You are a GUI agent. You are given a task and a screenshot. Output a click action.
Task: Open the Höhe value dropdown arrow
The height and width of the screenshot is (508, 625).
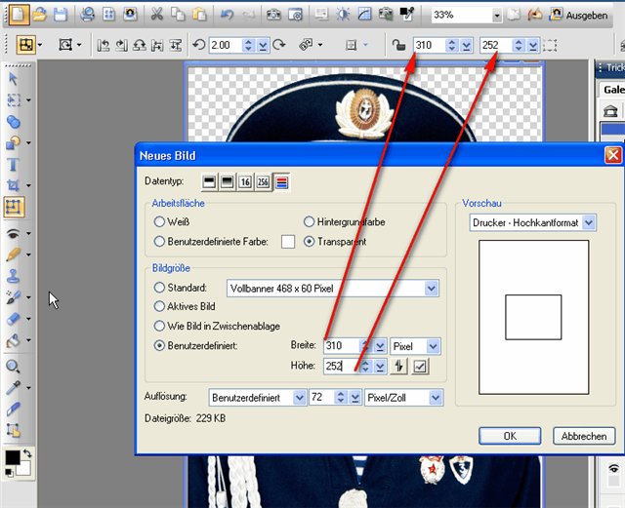click(380, 367)
